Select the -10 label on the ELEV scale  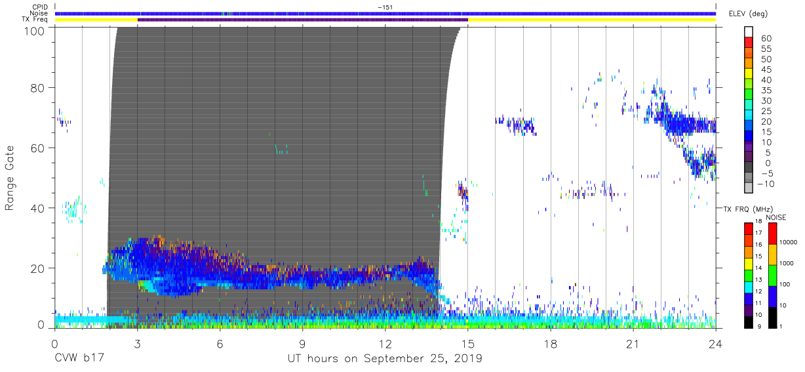[766, 184]
